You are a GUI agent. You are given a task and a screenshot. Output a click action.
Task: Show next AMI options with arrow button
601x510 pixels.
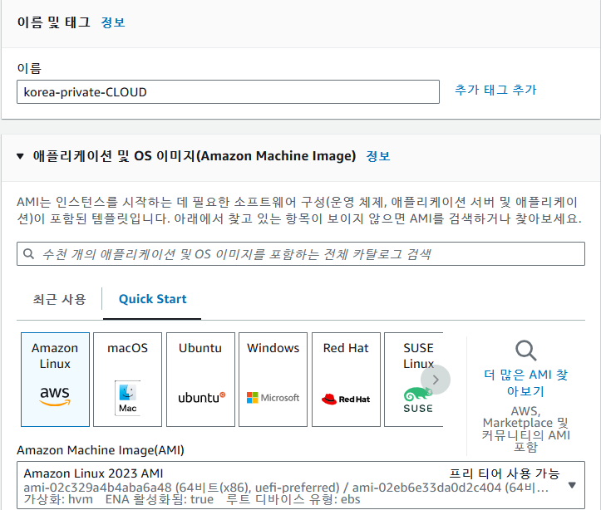click(x=436, y=380)
